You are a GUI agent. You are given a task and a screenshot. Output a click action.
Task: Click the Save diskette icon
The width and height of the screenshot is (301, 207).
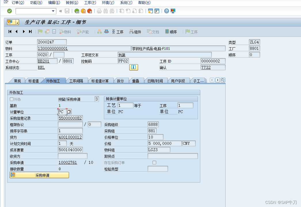[67, 11]
